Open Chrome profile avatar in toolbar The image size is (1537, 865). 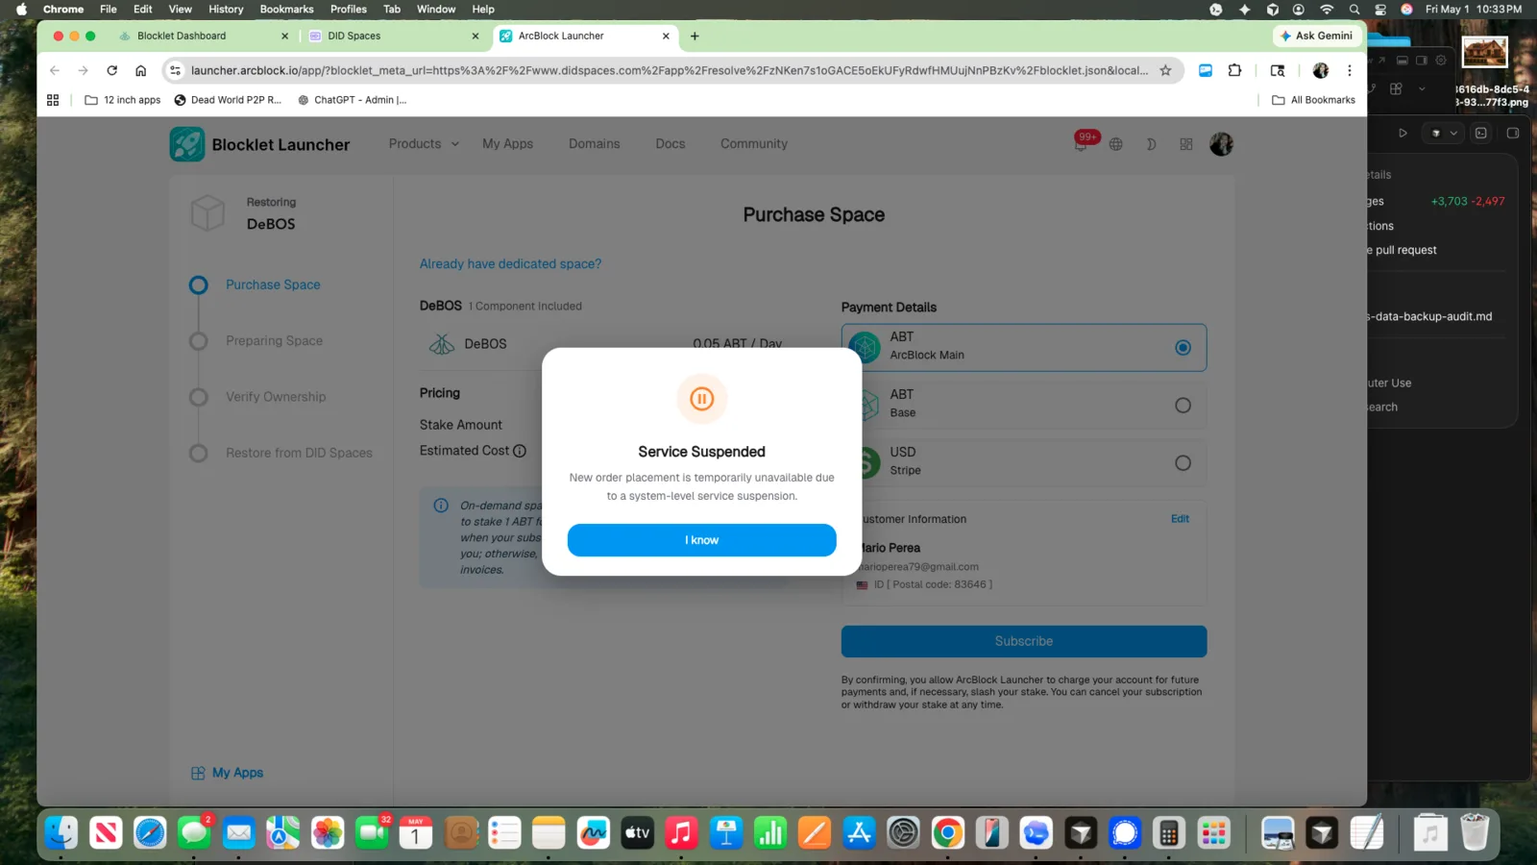(x=1321, y=70)
